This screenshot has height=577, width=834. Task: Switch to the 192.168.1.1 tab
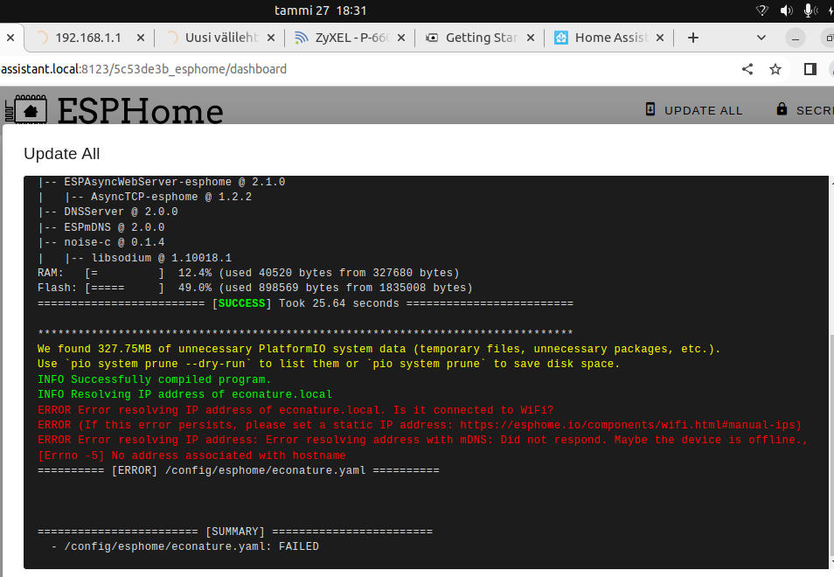[x=89, y=38]
